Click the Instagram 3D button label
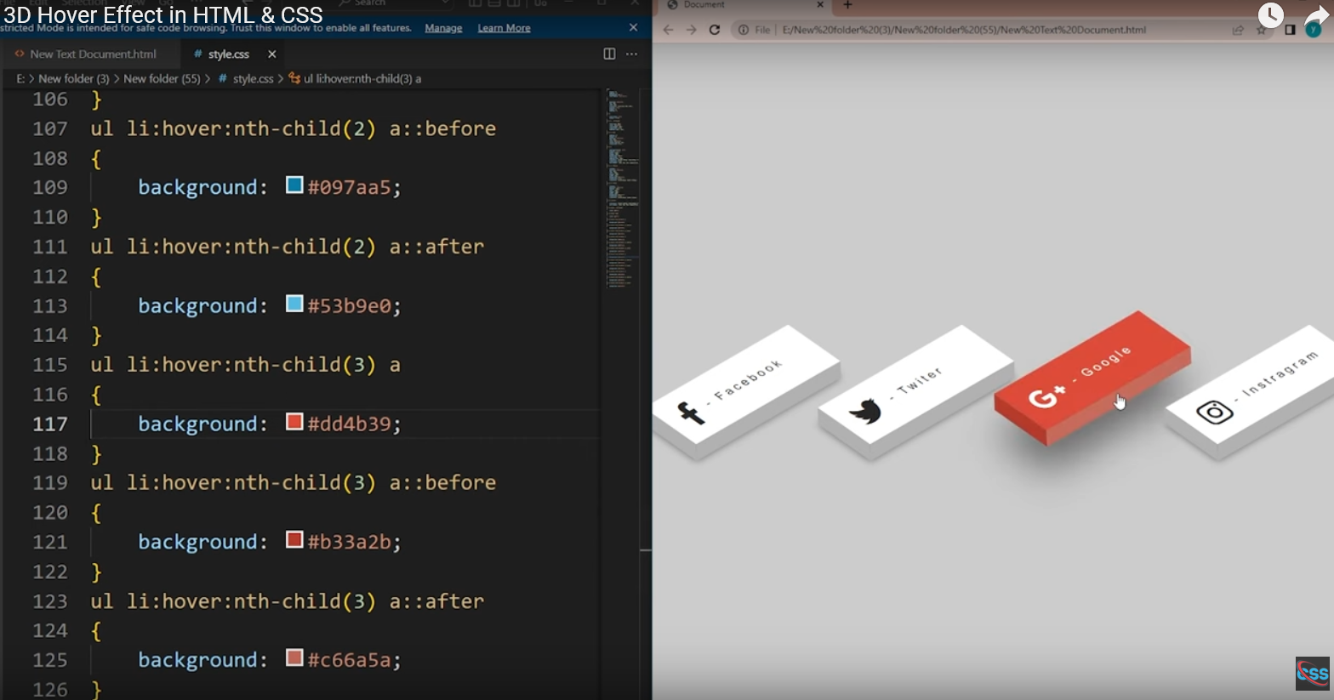 point(1280,374)
